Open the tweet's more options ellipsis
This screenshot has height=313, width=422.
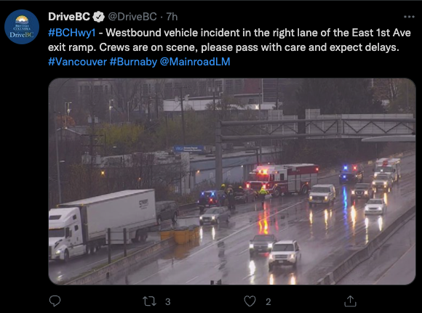tap(409, 17)
